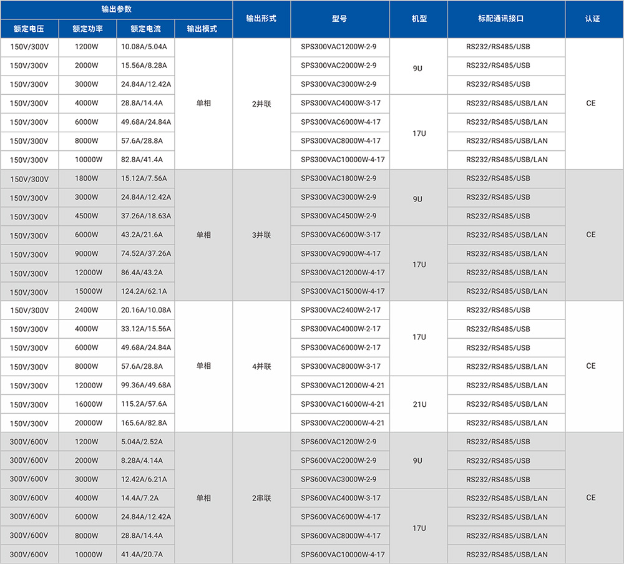
Task: Select the 4并联 output form cell
Action: 261,366
